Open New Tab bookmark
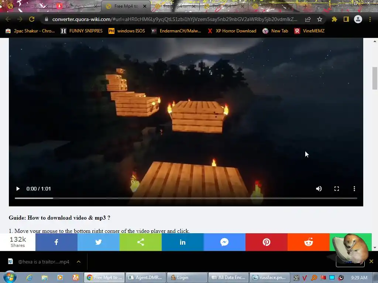Viewport: 378px width, 283px height. point(275,31)
